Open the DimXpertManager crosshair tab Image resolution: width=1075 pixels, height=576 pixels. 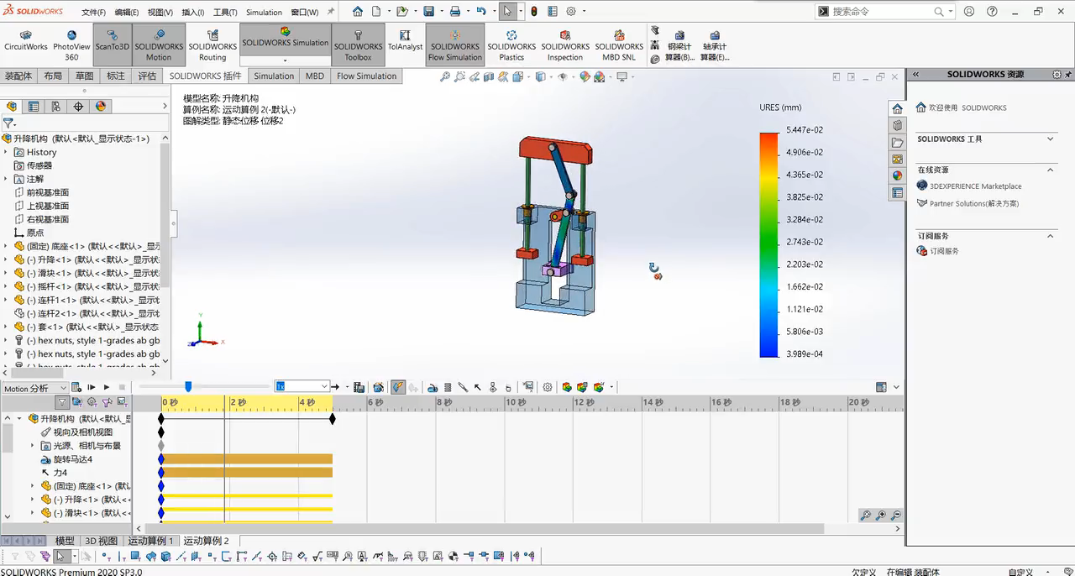(x=78, y=107)
